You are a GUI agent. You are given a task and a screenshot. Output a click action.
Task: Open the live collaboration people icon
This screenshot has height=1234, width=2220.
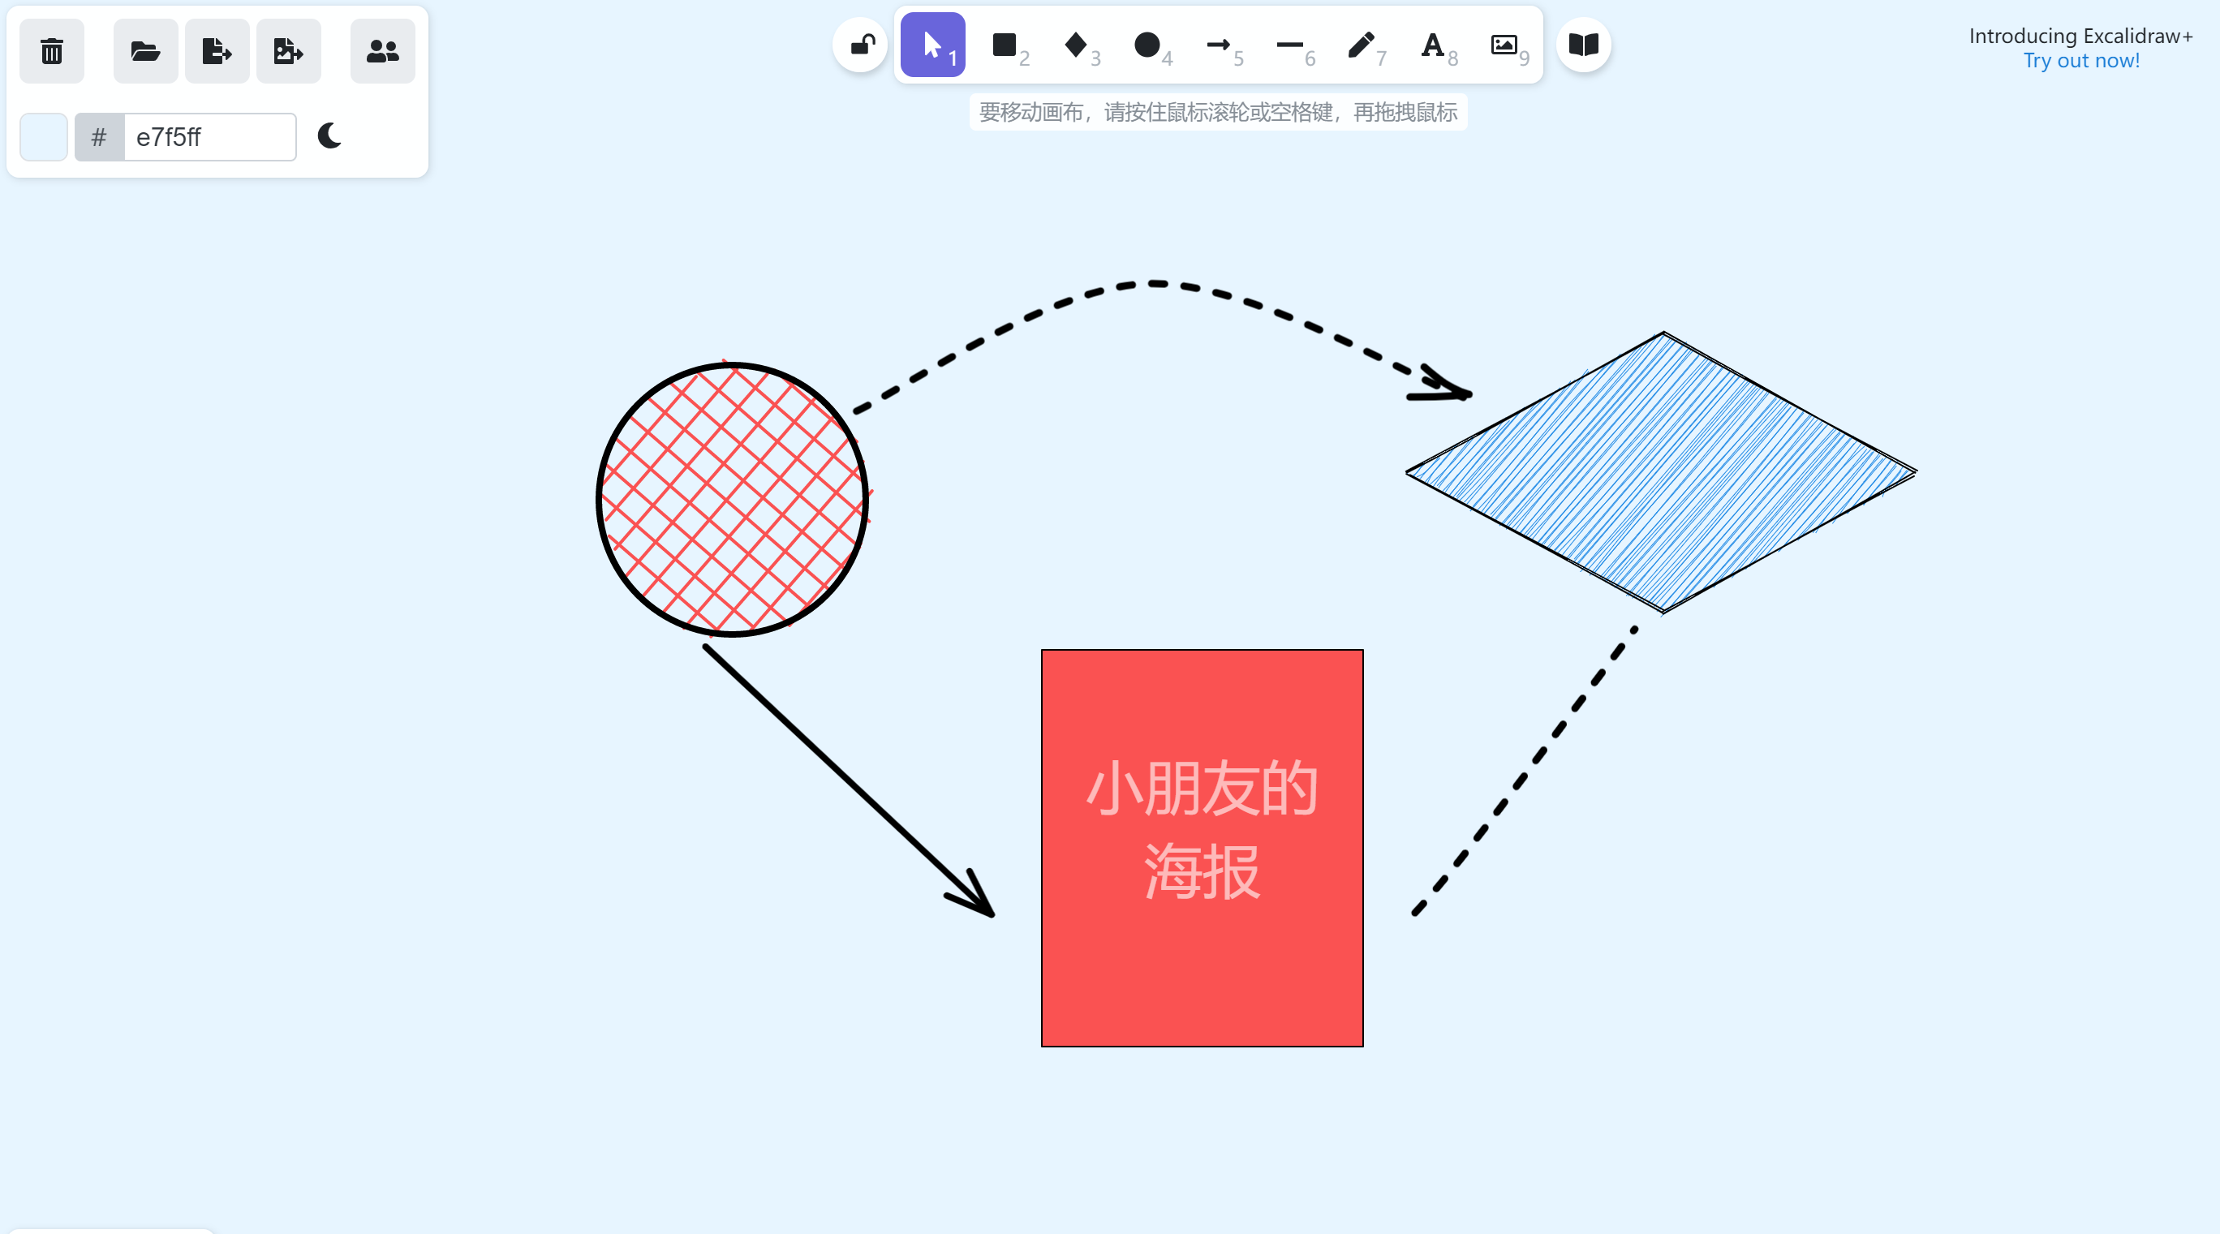tap(383, 51)
